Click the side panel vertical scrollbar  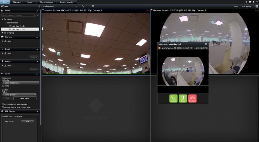(x=41, y=68)
